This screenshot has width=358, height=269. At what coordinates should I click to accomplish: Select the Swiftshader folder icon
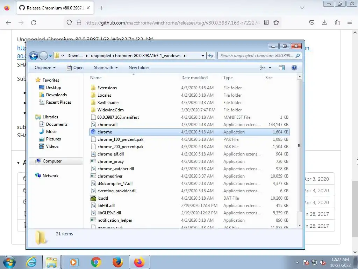coord(93,103)
